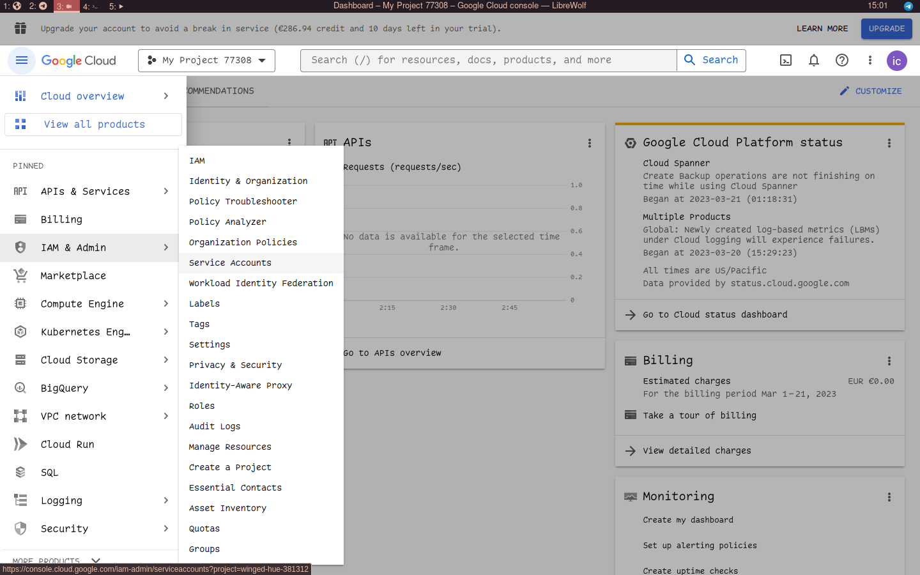Click the UPGRADE button

pyautogui.click(x=886, y=28)
